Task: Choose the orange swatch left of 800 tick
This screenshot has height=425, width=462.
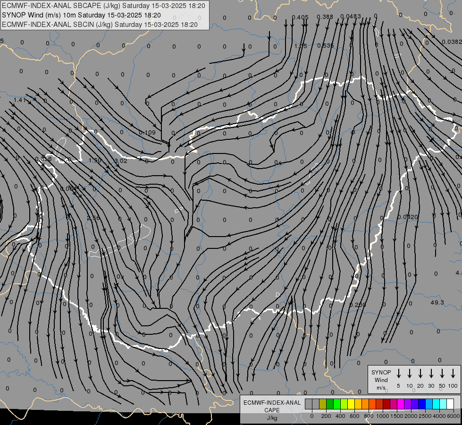Action: coord(365,404)
